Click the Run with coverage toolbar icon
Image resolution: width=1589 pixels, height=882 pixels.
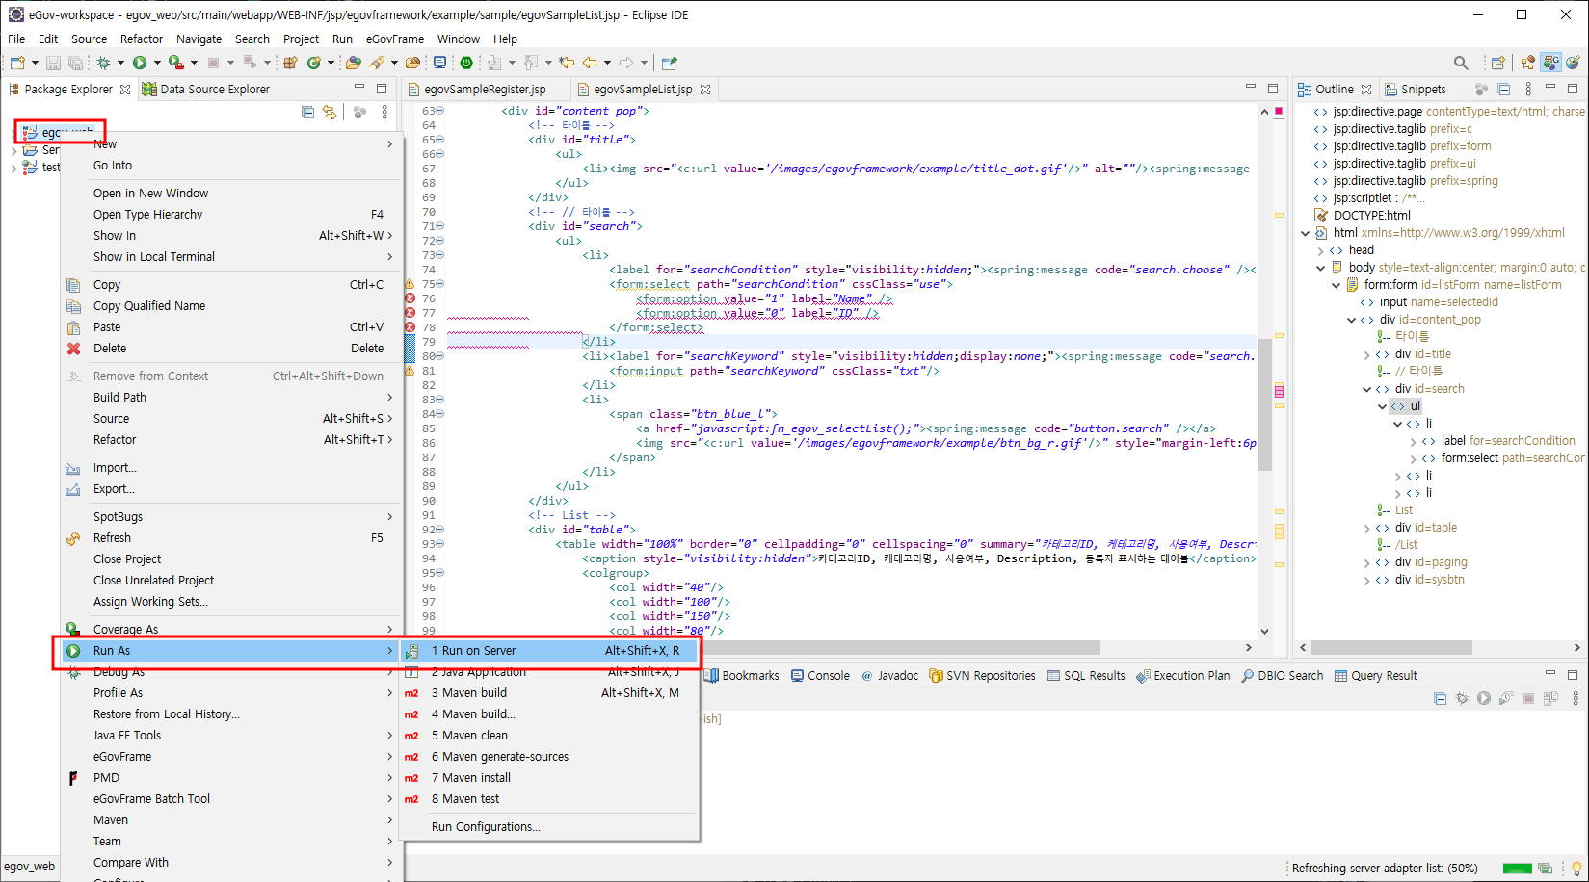coord(175,63)
